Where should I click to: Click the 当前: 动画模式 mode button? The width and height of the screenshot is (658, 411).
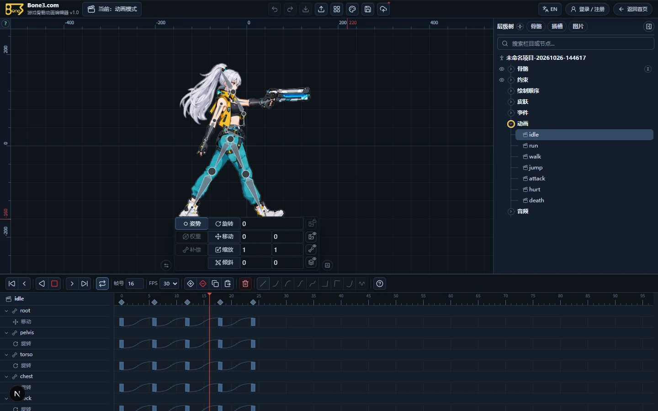coord(112,9)
